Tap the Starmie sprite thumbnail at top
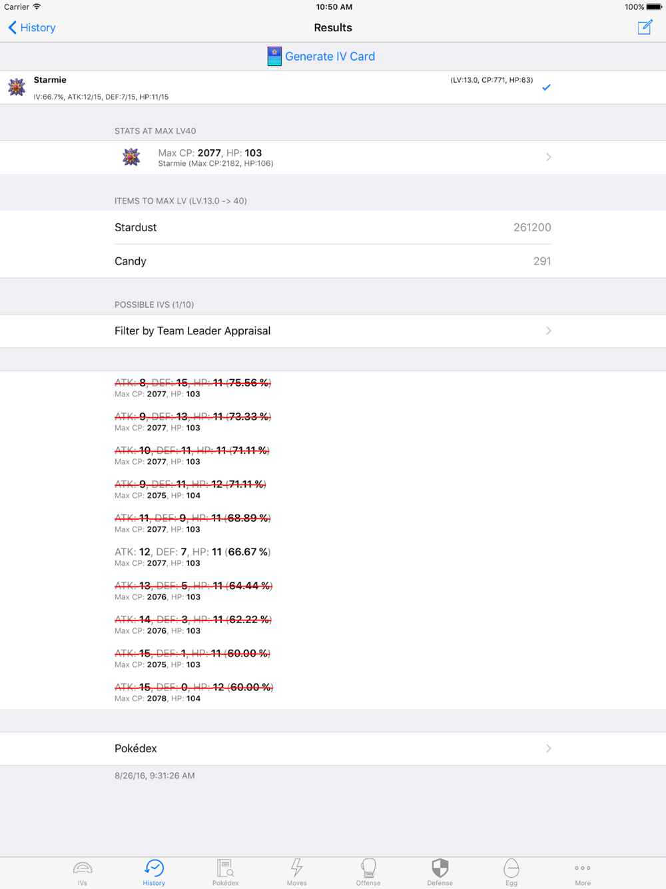The width and height of the screenshot is (666, 889). pos(17,87)
